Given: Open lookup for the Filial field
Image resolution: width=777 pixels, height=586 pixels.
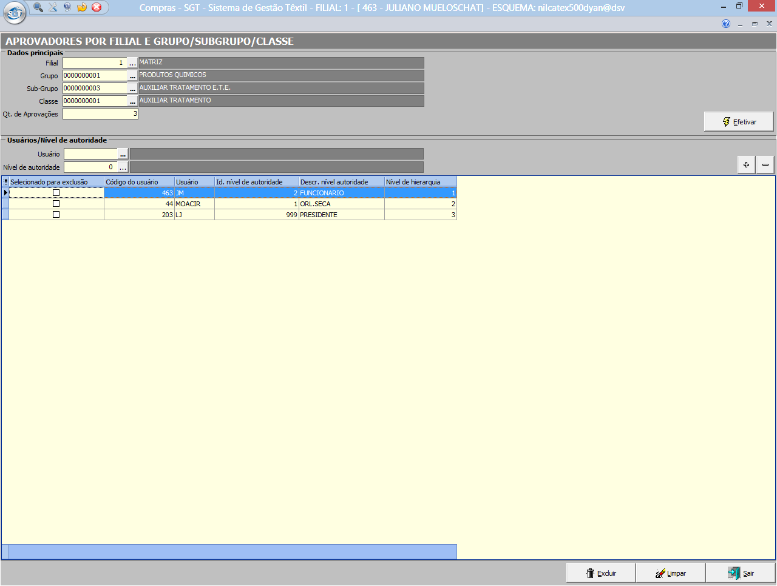Looking at the screenshot, I should point(132,63).
